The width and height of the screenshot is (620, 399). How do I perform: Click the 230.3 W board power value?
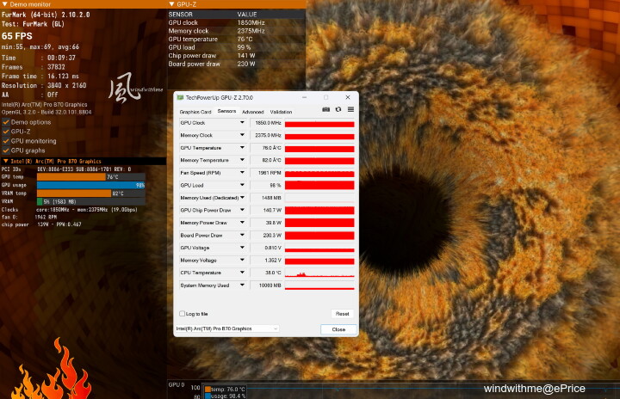pos(272,235)
